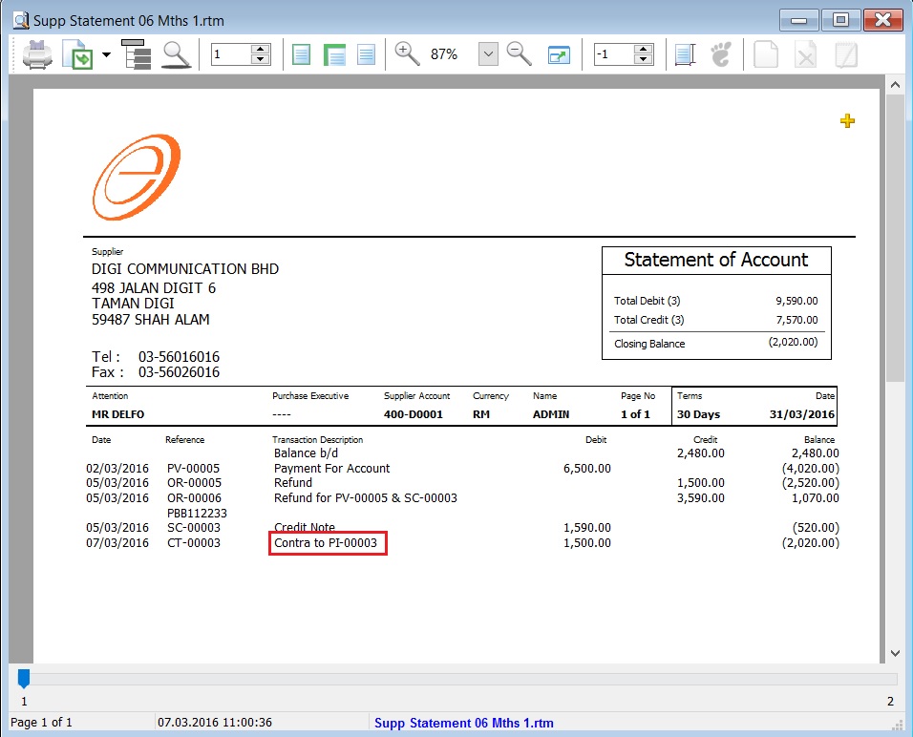
Task: Click the Find text magnifier icon
Action: 176,54
